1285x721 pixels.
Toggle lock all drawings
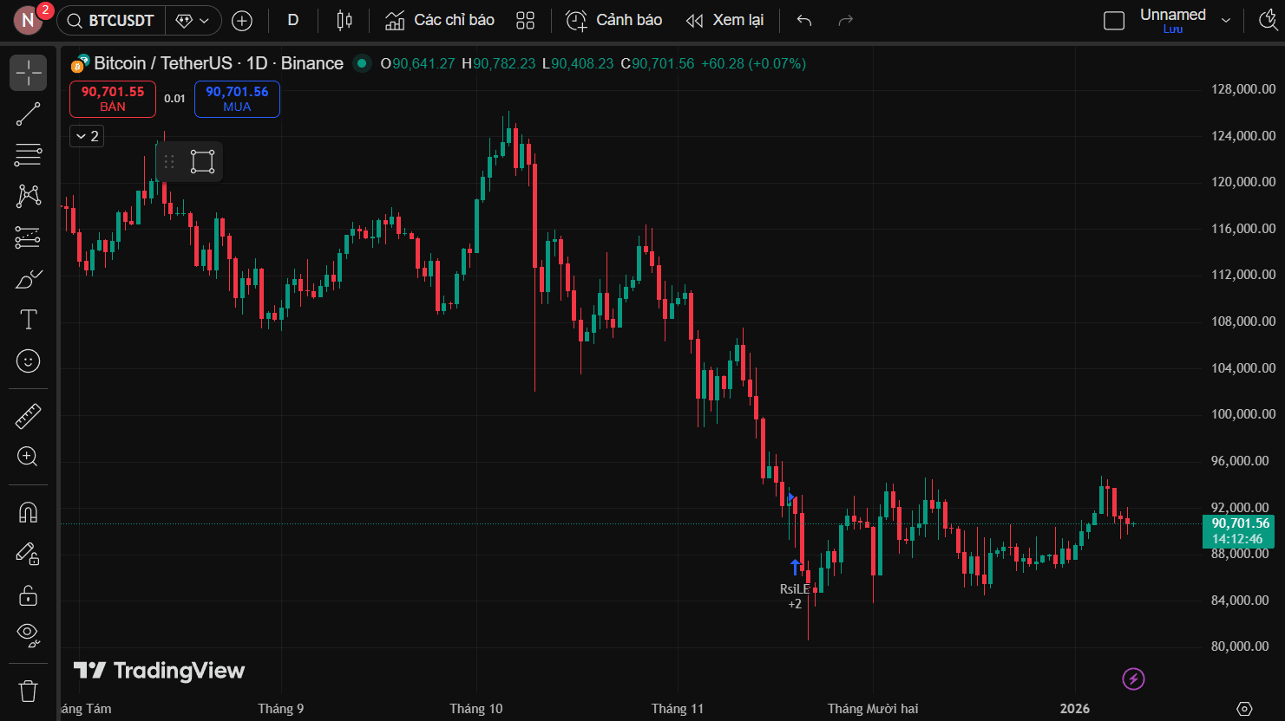pos(28,595)
